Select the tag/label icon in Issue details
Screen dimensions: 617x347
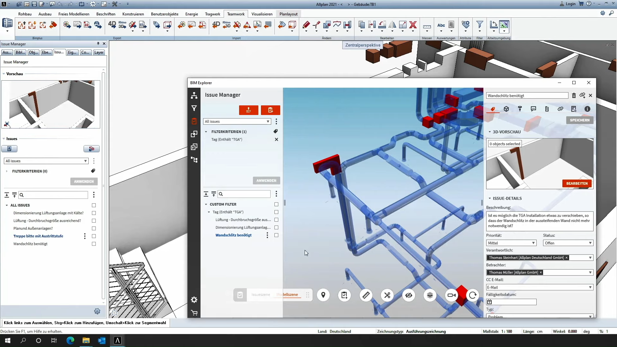click(493, 109)
